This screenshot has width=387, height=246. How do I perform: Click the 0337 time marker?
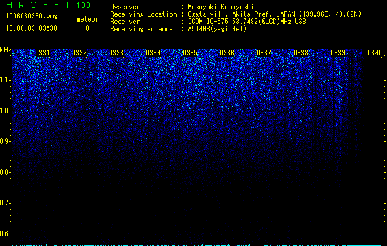(264, 53)
